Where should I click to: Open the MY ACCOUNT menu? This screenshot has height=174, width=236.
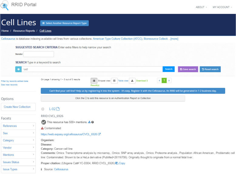pyautogui.click(x=222, y=7)
